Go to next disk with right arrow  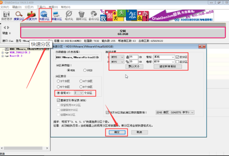click(x=8, y=27)
